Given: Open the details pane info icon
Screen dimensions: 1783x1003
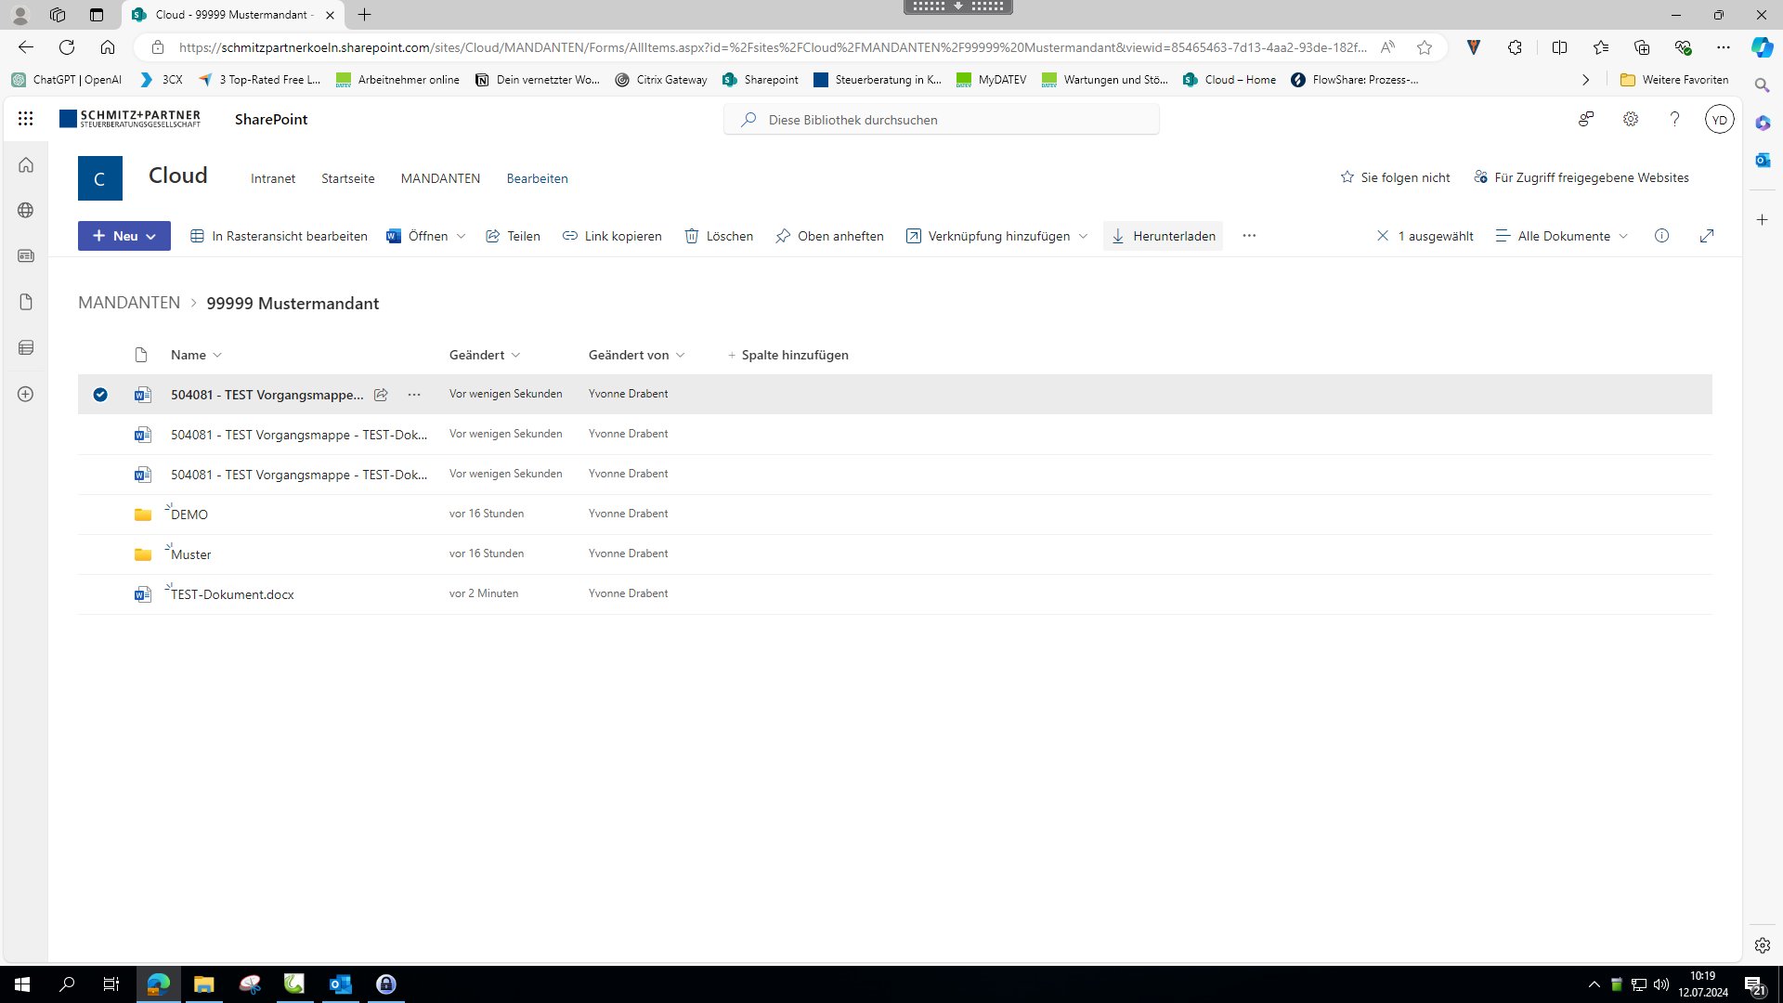Looking at the screenshot, I should pyautogui.click(x=1661, y=236).
